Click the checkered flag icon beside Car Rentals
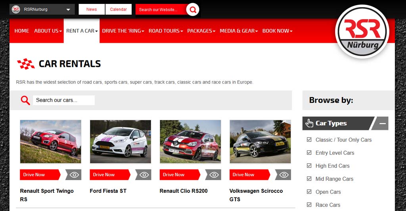The width and height of the screenshot is (406, 211). [x=26, y=64]
